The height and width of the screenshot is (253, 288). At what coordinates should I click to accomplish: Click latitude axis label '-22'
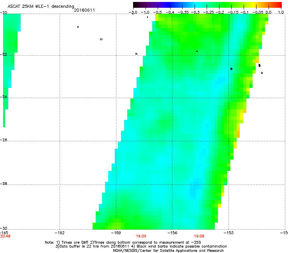4,54
